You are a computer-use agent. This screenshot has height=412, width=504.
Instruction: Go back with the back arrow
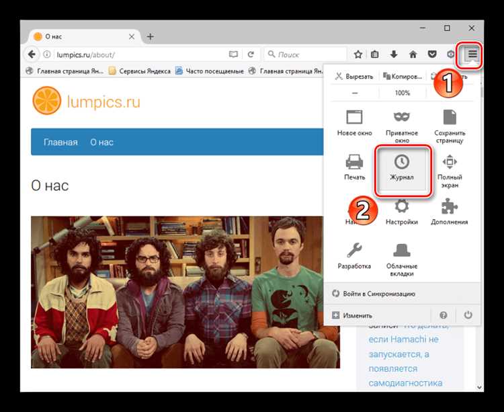[32, 54]
